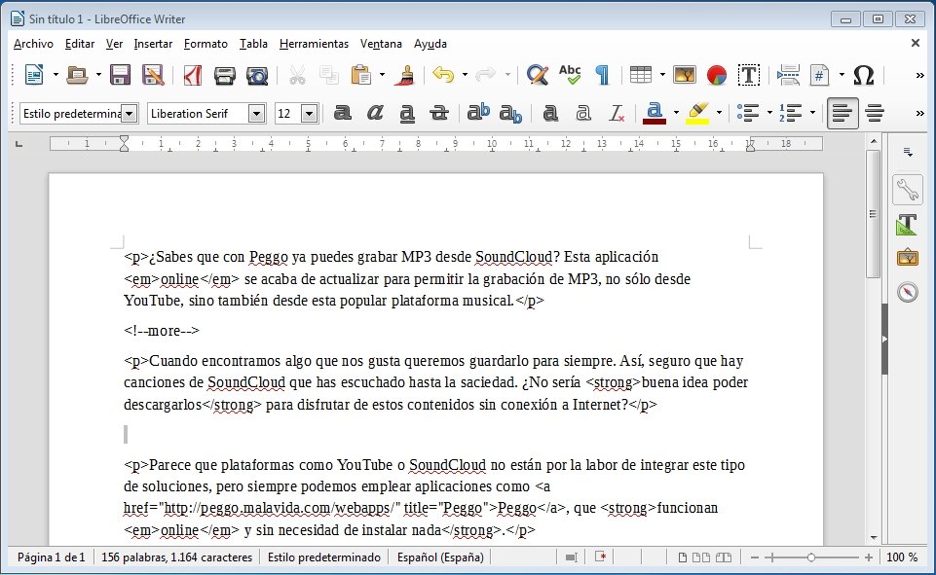The width and height of the screenshot is (936, 575).
Task: Export document directly as PDF
Action: click(x=193, y=75)
